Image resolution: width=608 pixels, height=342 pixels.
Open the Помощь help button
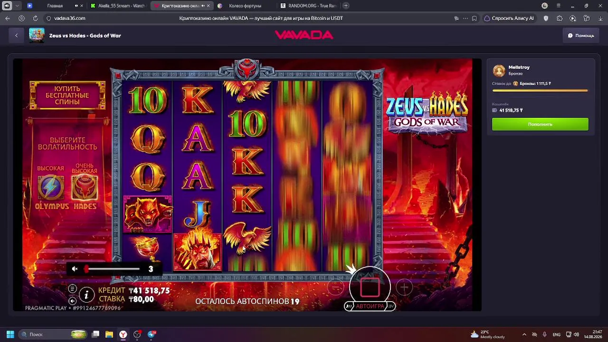[x=581, y=36]
